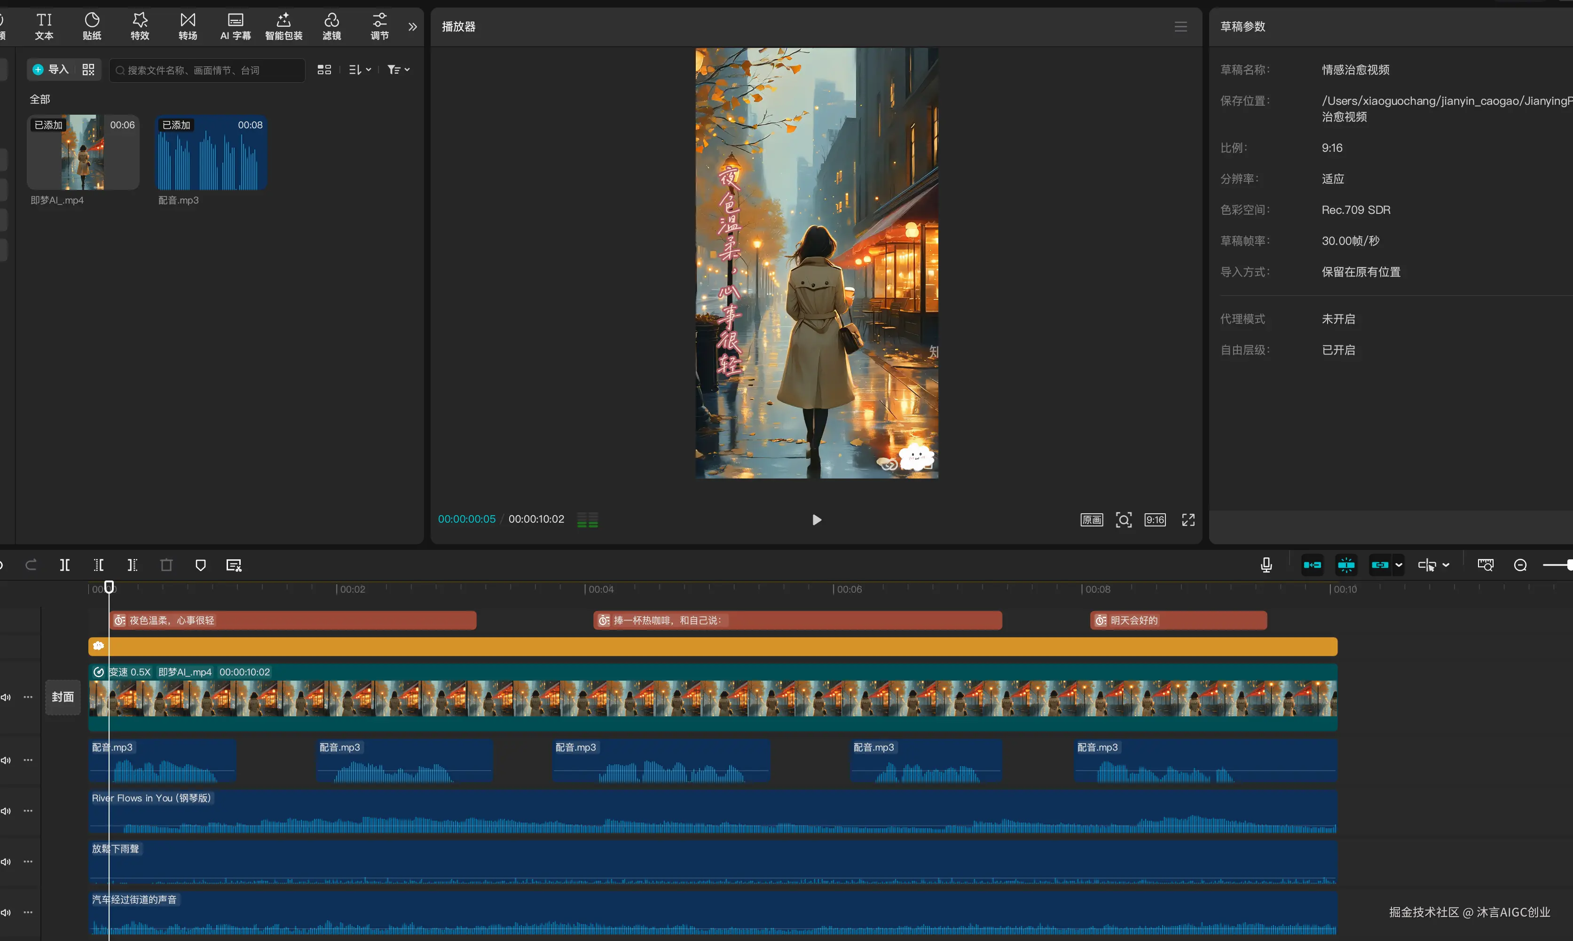Click the microphone record voiceover icon
Image resolution: width=1573 pixels, height=941 pixels.
click(x=1266, y=565)
